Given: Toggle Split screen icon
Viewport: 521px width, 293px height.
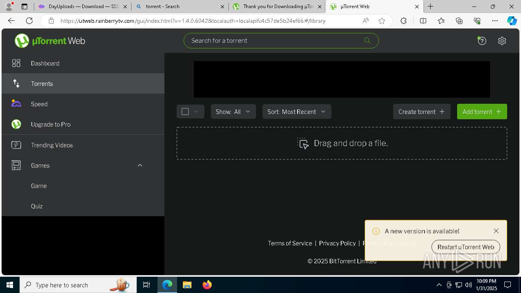Looking at the screenshot, I should tap(423, 21).
